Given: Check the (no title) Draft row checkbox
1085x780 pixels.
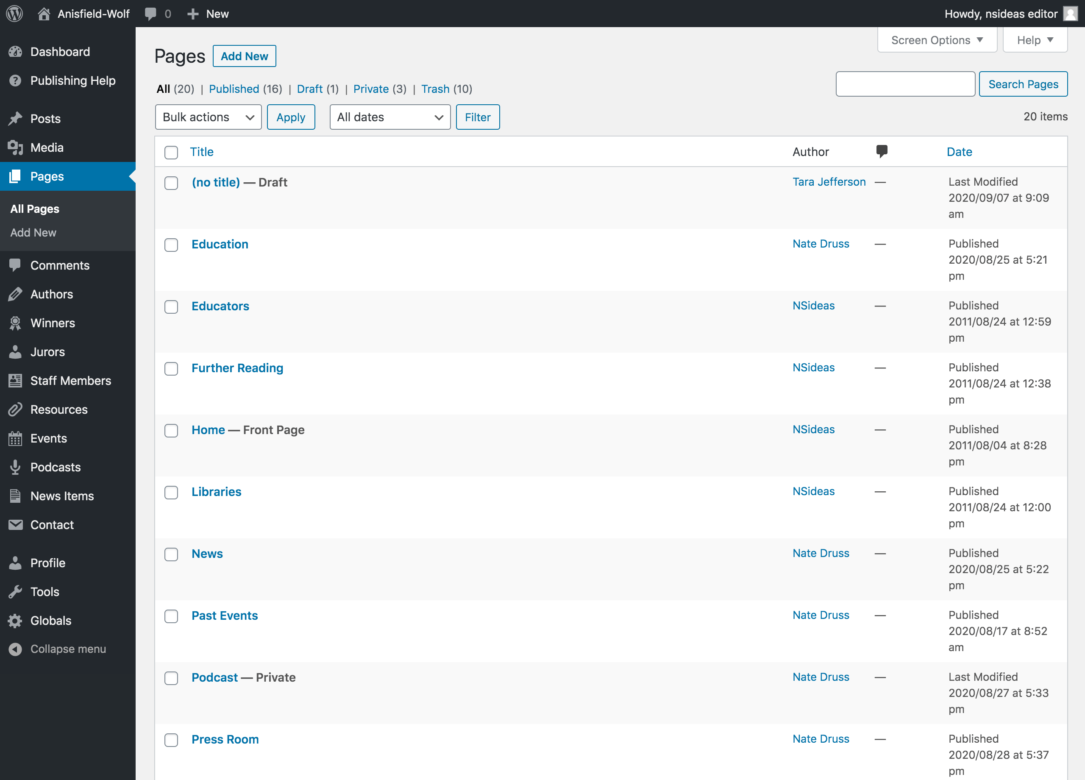Looking at the screenshot, I should 171,183.
